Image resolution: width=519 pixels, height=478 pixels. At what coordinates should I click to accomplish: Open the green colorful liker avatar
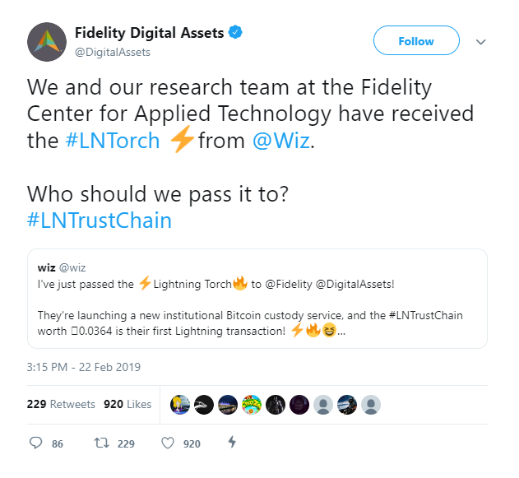click(x=252, y=405)
